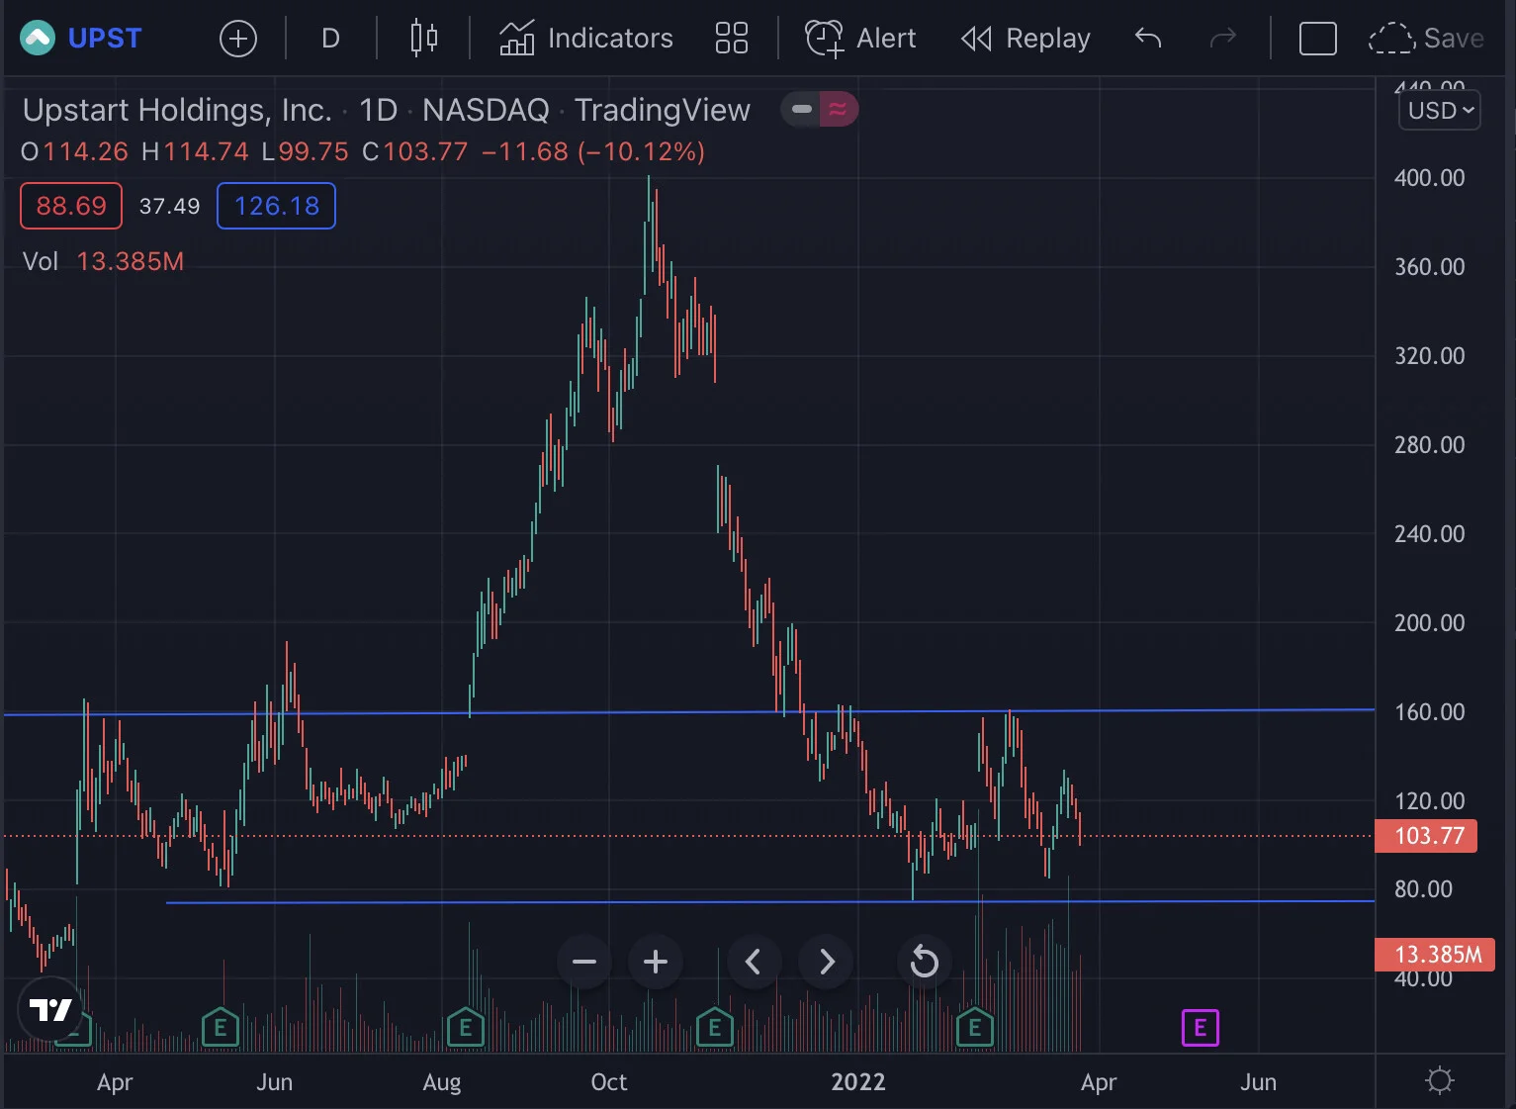The width and height of the screenshot is (1516, 1109).
Task: Zoom out the chart with minus button
Action: click(x=584, y=962)
